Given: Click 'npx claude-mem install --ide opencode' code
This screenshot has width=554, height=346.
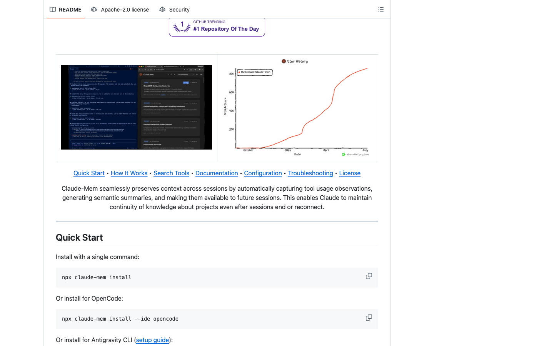Looking at the screenshot, I should pyautogui.click(x=120, y=319).
